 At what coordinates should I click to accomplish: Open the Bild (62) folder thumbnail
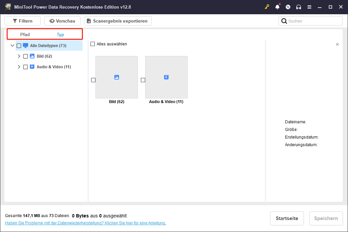point(116,77)
